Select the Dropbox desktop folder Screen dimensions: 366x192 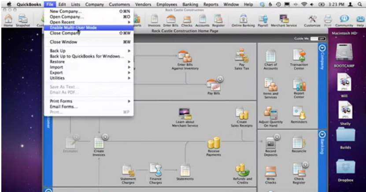(345, 171)
